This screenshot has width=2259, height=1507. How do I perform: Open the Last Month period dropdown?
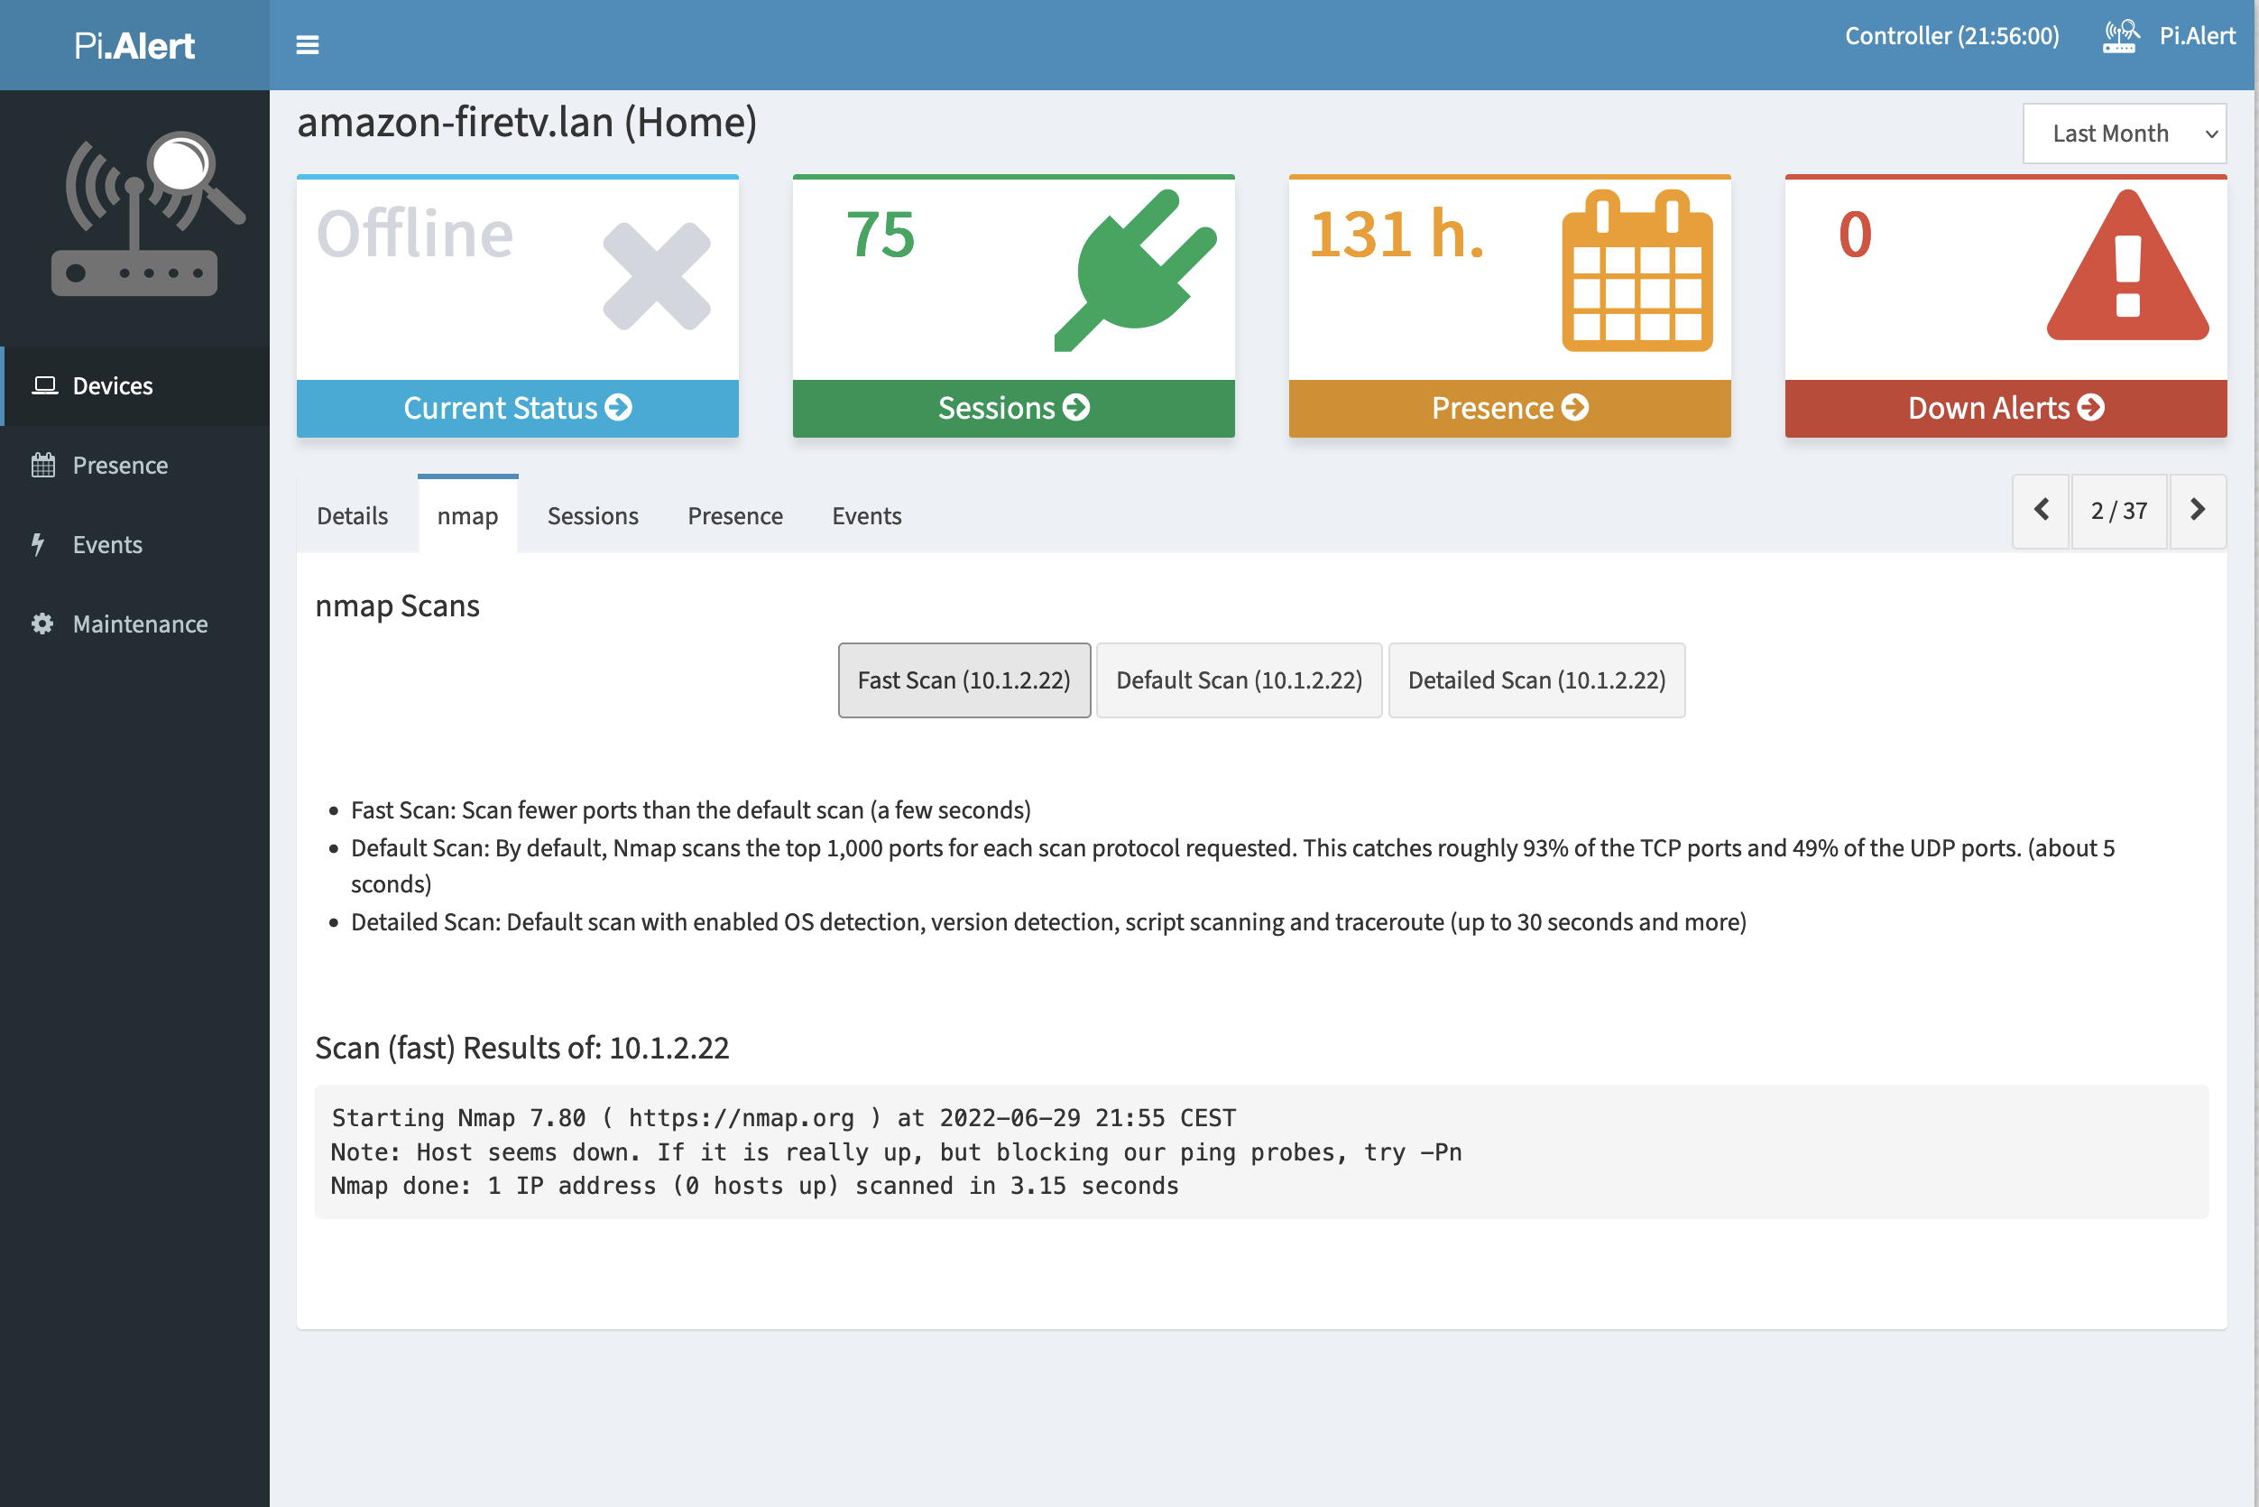(2124, 134)
